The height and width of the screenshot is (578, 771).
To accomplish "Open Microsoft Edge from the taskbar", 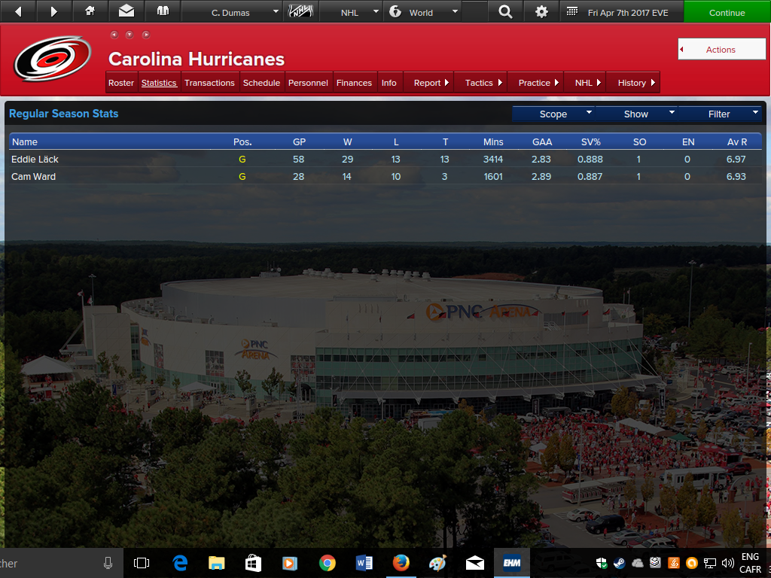I will [x=180, y=563].
